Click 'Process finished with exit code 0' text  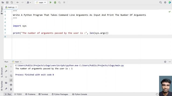click(x=35, y=75)
